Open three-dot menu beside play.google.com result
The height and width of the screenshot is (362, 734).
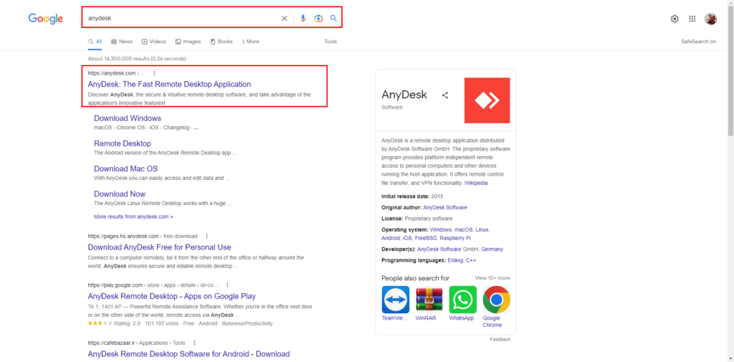[227, 285]
